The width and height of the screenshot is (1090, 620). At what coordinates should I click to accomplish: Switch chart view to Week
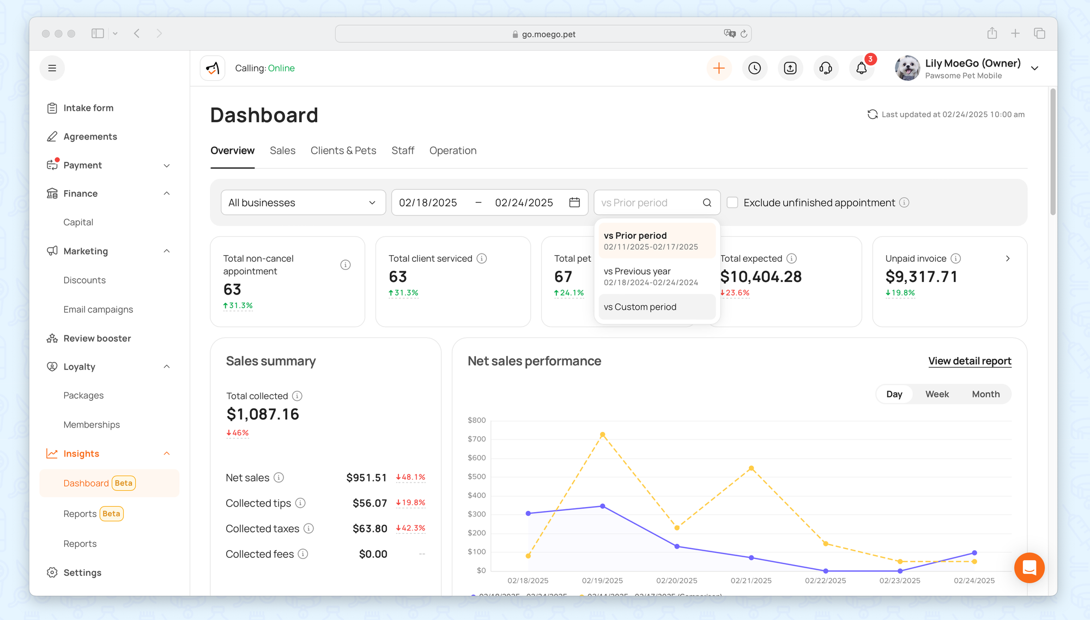pos(937,394)
